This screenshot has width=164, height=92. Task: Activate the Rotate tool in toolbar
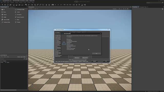click(8, 5)
